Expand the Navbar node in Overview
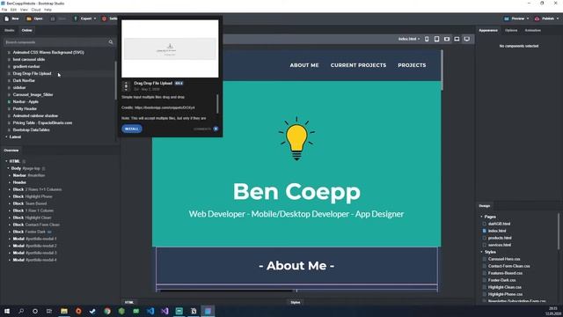The height and width of the screenshot is (317, 563). pyautogui.click(x=10, y=175)
